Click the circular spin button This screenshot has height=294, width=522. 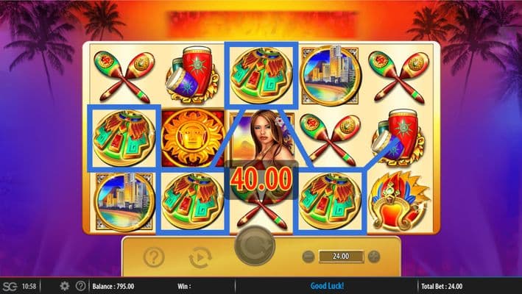point(255,245)
